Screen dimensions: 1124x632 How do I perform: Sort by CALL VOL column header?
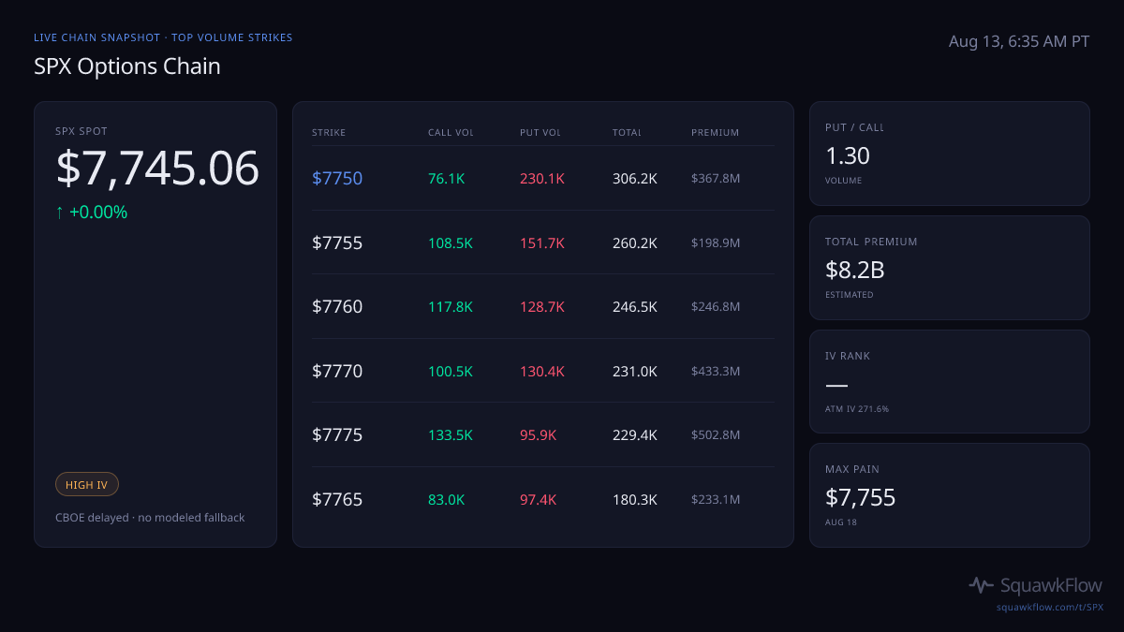(x=451, y=133)
